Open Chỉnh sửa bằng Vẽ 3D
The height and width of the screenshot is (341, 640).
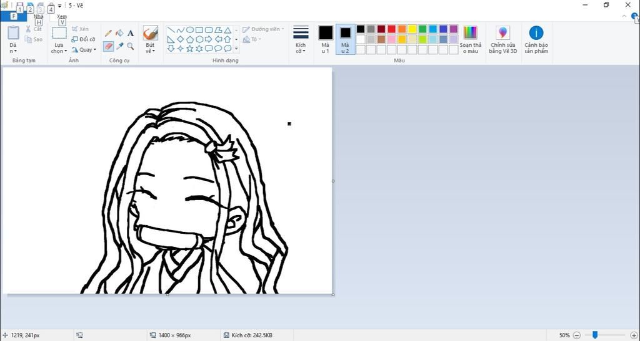tap(503, 39)
